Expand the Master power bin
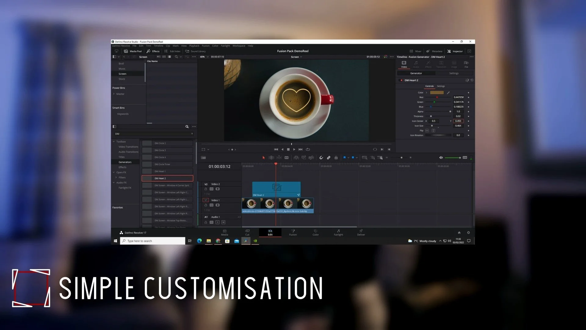This screenshot has width=586, height=330. pos(114,94)
